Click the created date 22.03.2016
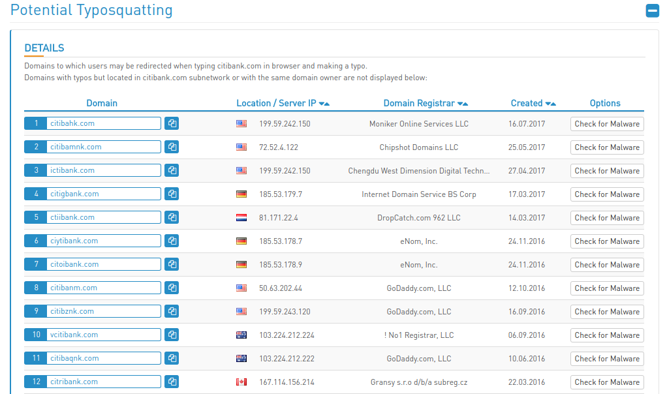The height and width of the screenshot is (394, 667). [x=527, y=382]
